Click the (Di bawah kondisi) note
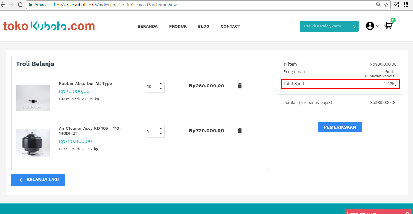 (x=380, y=76)
